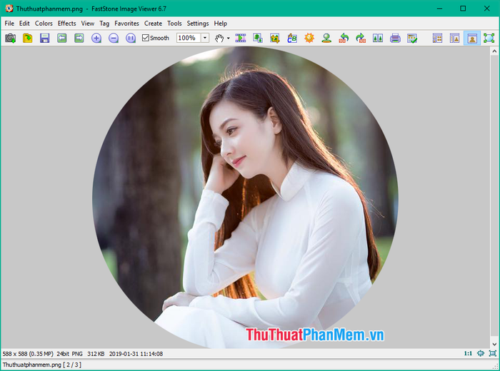Click the Thuthuatphanmem.png [ 2 / 3 ] filename text

[x=41, y=365]
